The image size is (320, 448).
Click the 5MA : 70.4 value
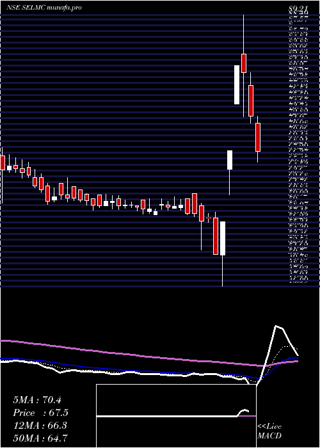pyautogui.click(x=37, y=400)
